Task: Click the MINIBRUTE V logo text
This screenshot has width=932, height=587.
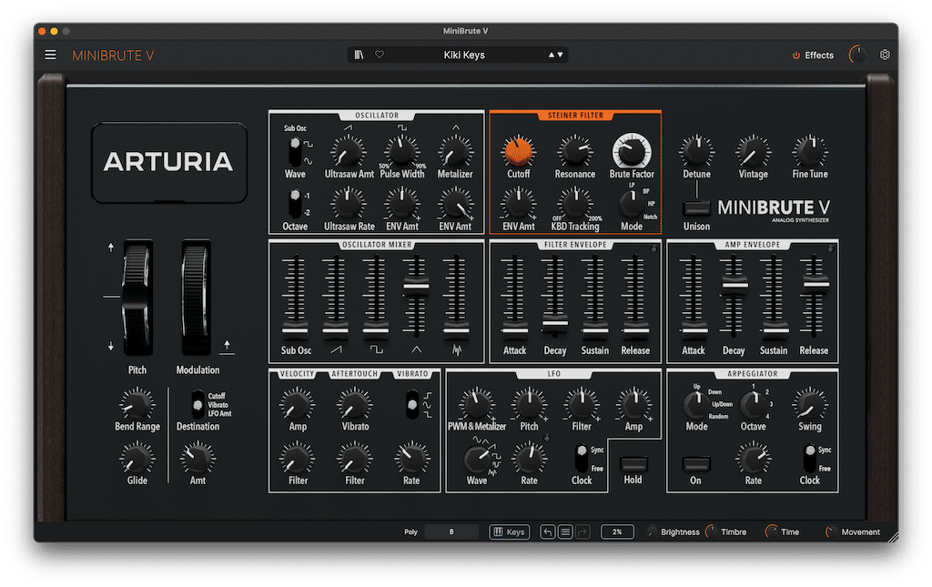Action: (112, 56)
